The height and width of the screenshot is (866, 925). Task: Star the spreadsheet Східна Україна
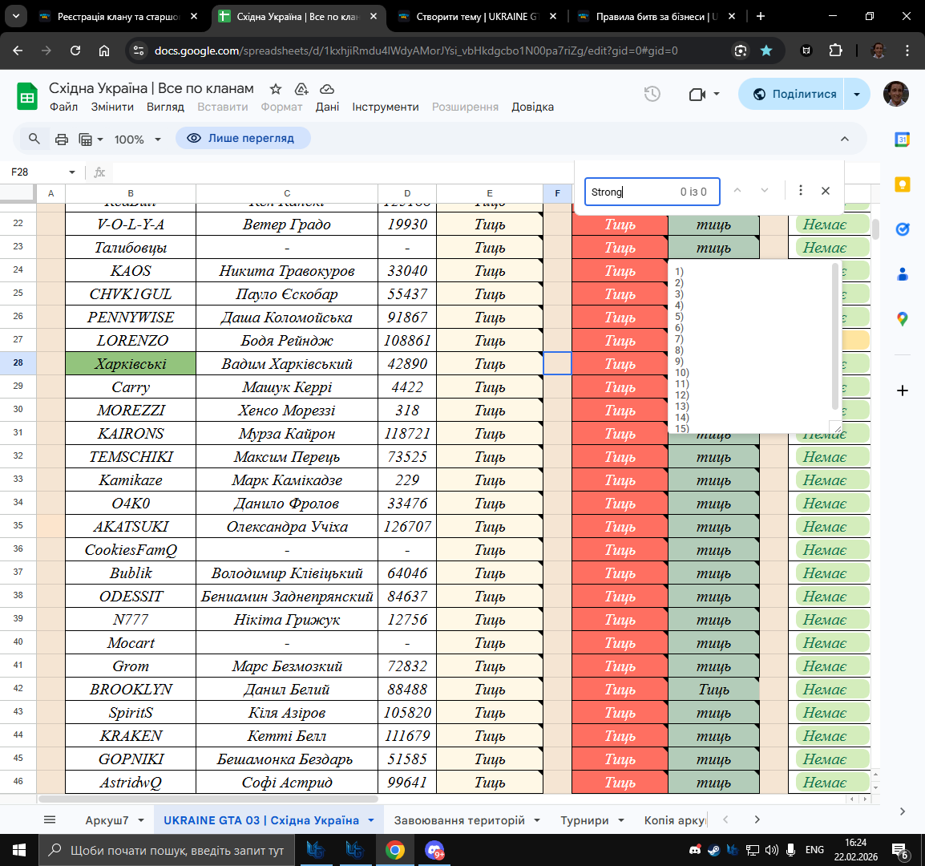click(276, 89)
